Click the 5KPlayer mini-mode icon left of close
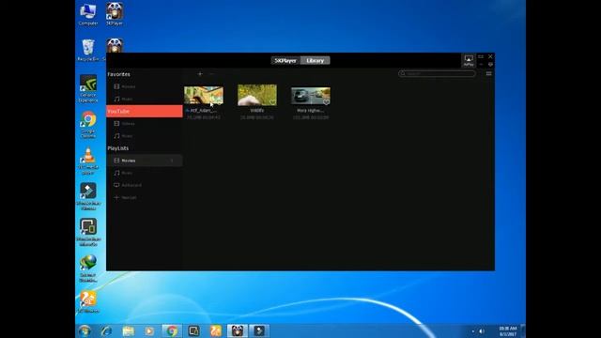 pyautogui.click(x=481, y=56)
